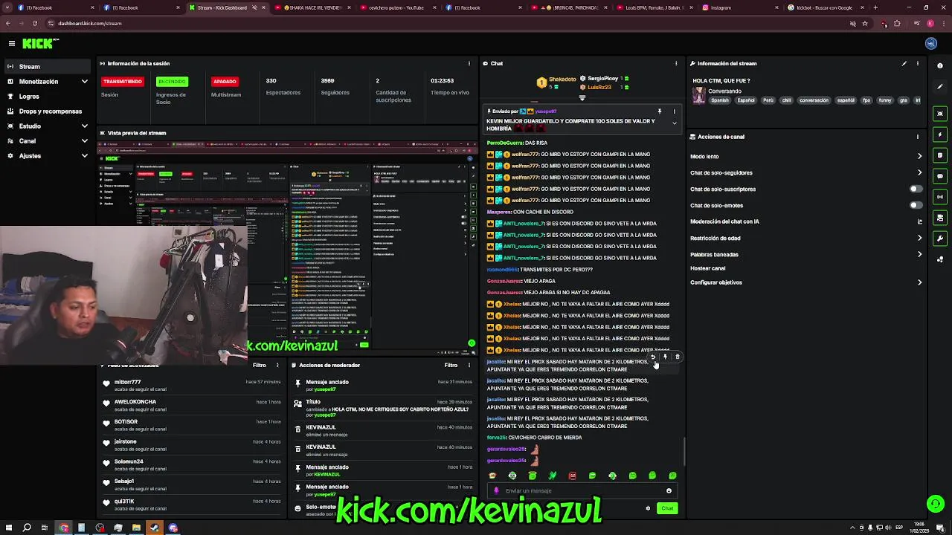This screenshot has width=952, height=535.
Task: Open Modo lento chevron
Action: point(919,157)
